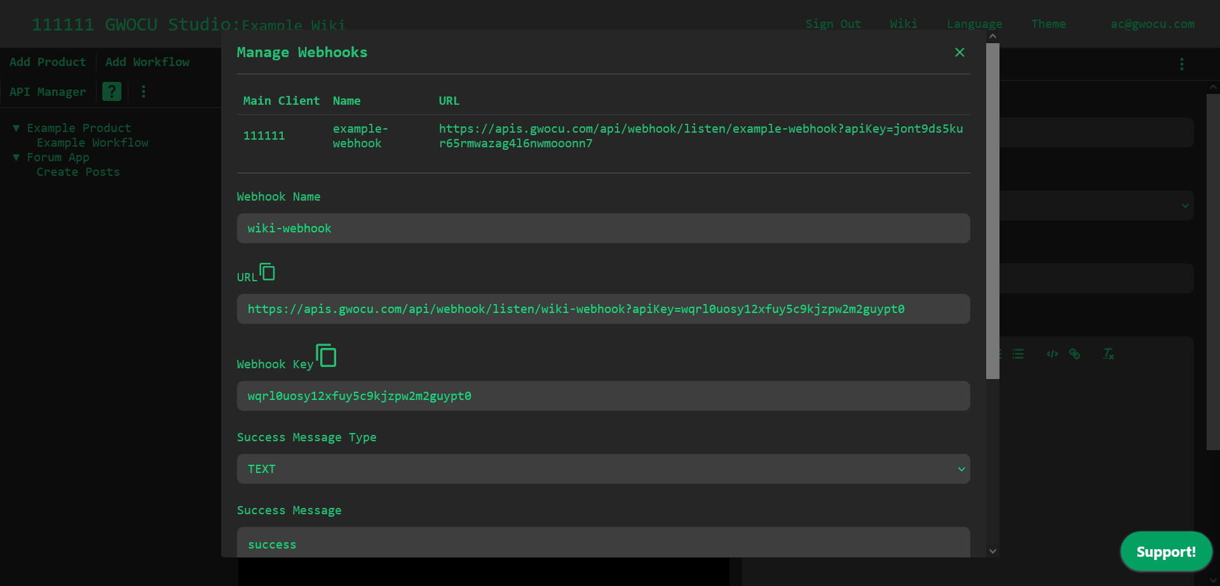
Task: Select the 111111 main client cell
Action: tap(264, 136)
